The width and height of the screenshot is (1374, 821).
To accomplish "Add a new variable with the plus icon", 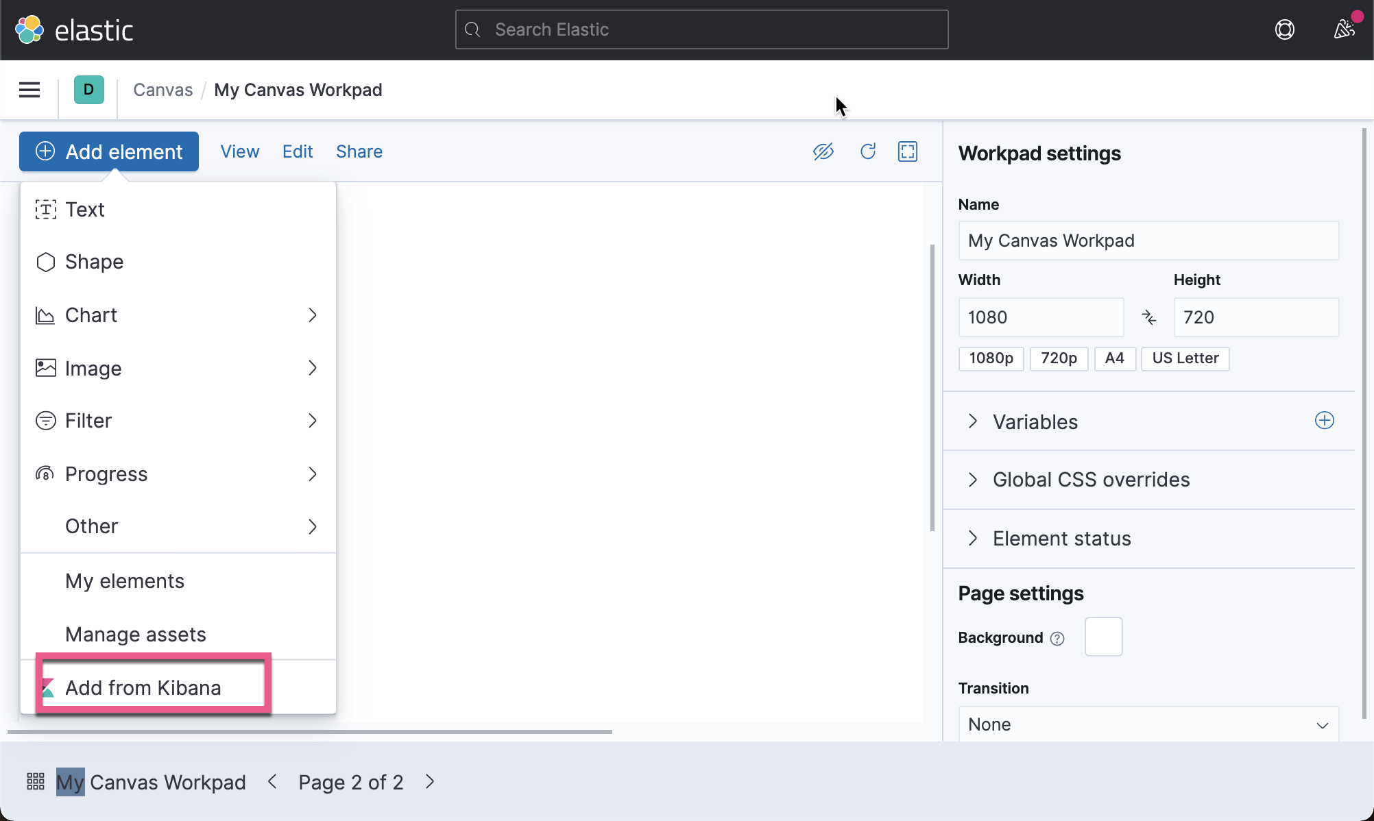I will pyautogui.click(x=1324, y=420).
